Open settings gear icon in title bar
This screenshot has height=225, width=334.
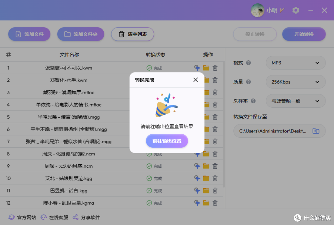click(296, 10)
